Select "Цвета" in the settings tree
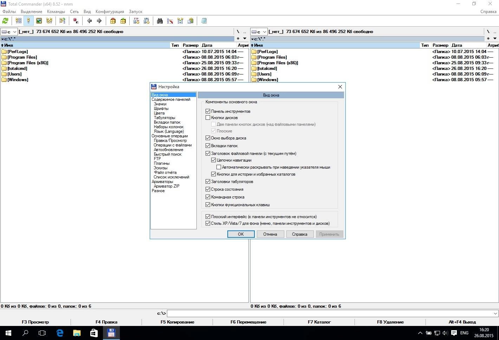This screenshot has height=340, width=499. 159,113
